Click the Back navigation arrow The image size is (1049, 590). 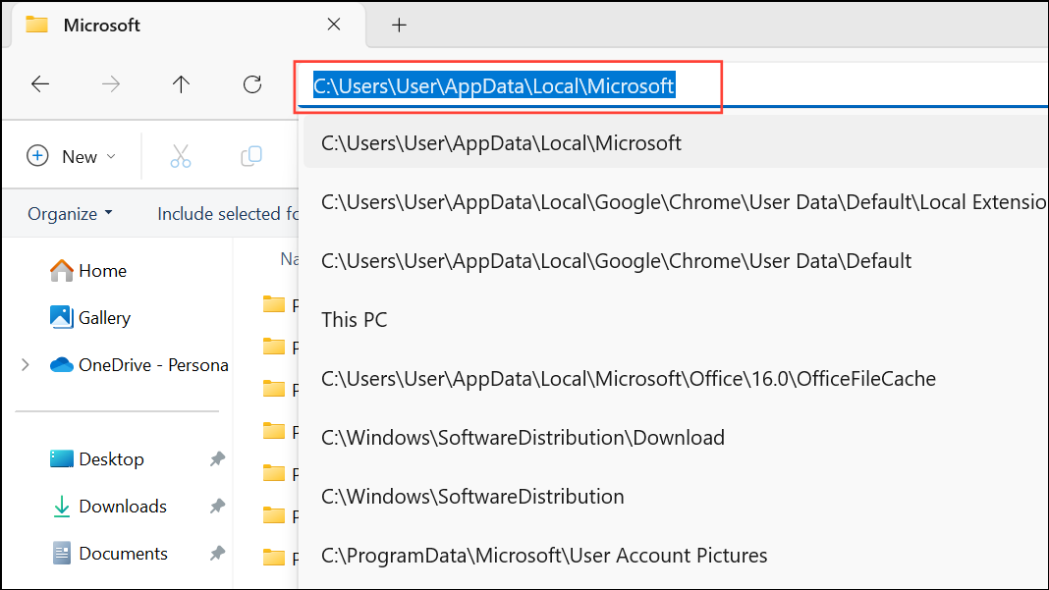[x=40, y=84]
